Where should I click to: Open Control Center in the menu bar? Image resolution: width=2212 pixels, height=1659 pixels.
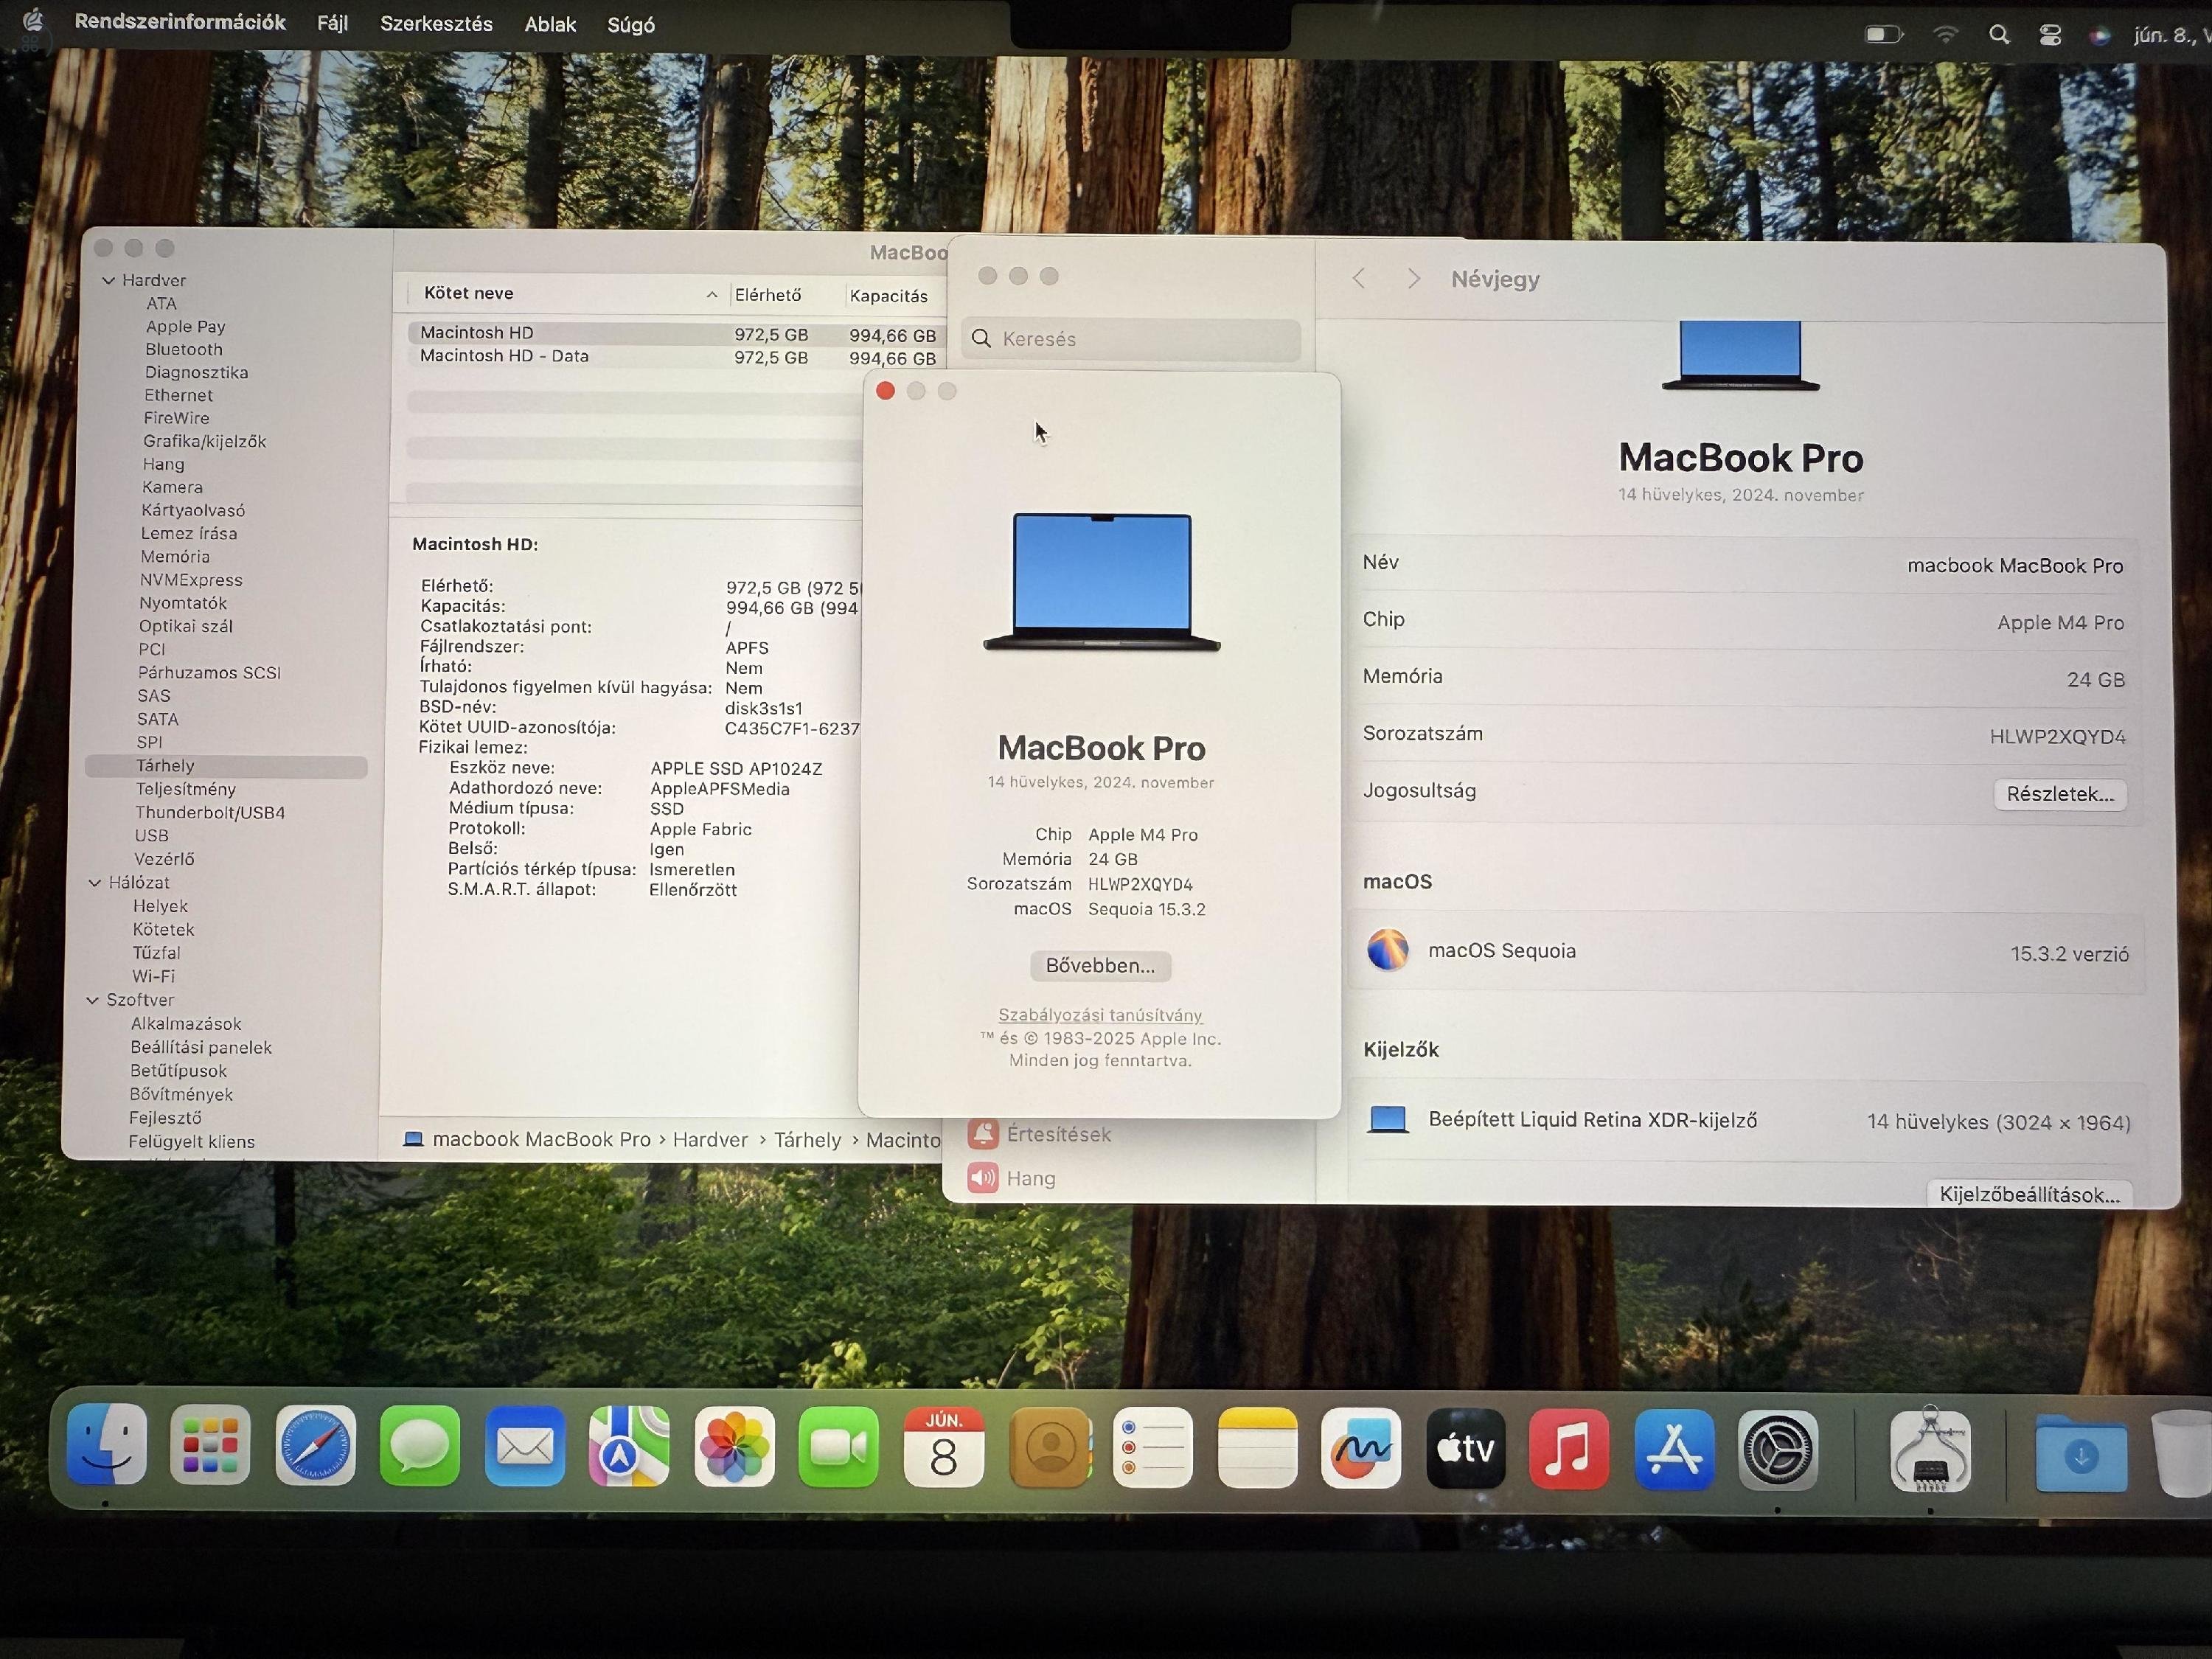point(2049,35)
